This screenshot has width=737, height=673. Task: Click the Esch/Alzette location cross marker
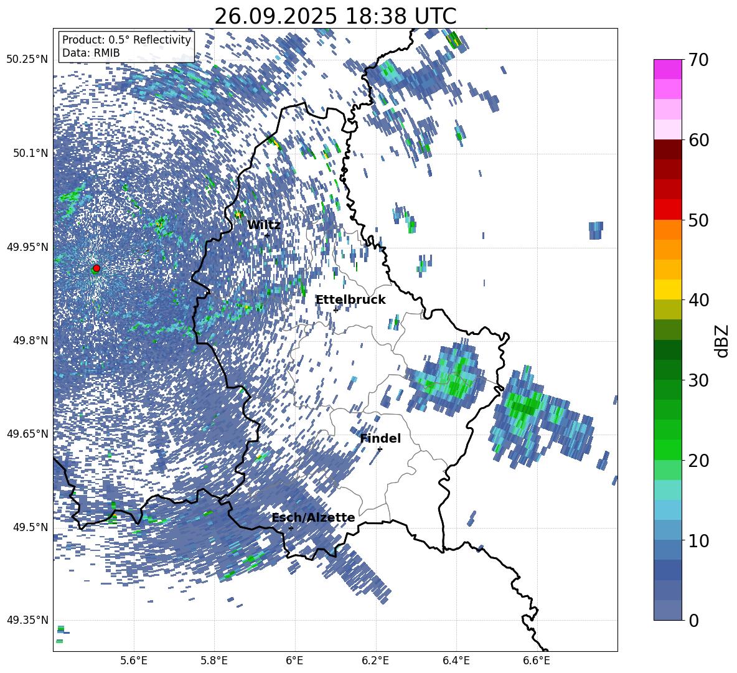pyautogui.click(x=291, y=528)
